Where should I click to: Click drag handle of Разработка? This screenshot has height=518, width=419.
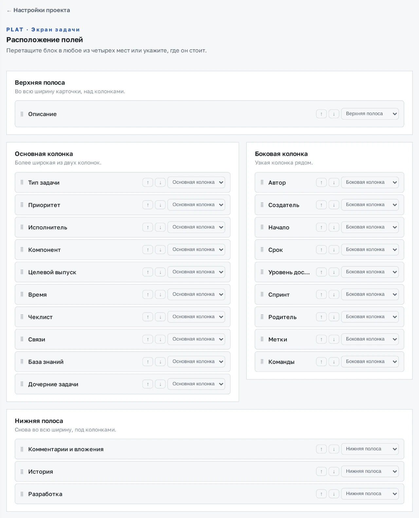point(22,494)
